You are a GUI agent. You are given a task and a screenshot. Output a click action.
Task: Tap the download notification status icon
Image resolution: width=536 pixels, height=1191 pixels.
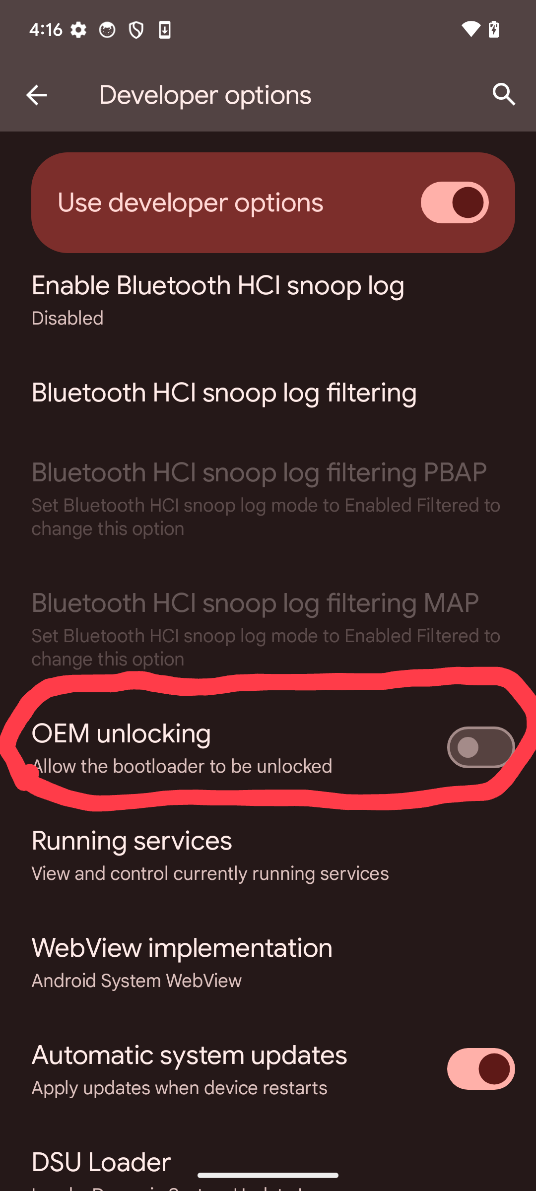pos(165,30)
